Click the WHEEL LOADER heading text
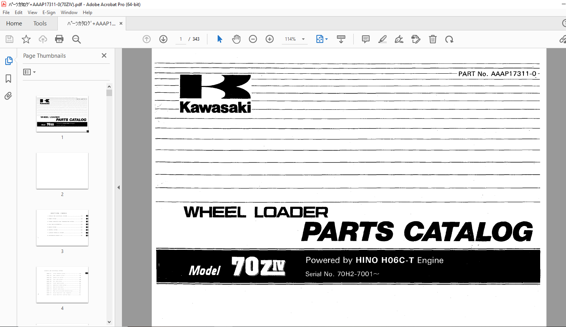Screen dimensions: 566x327 click(x=256, y=212)
